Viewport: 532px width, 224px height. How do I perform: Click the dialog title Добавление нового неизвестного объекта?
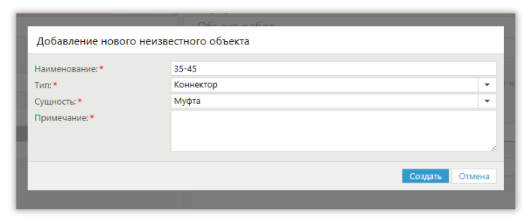coord(143,41)
